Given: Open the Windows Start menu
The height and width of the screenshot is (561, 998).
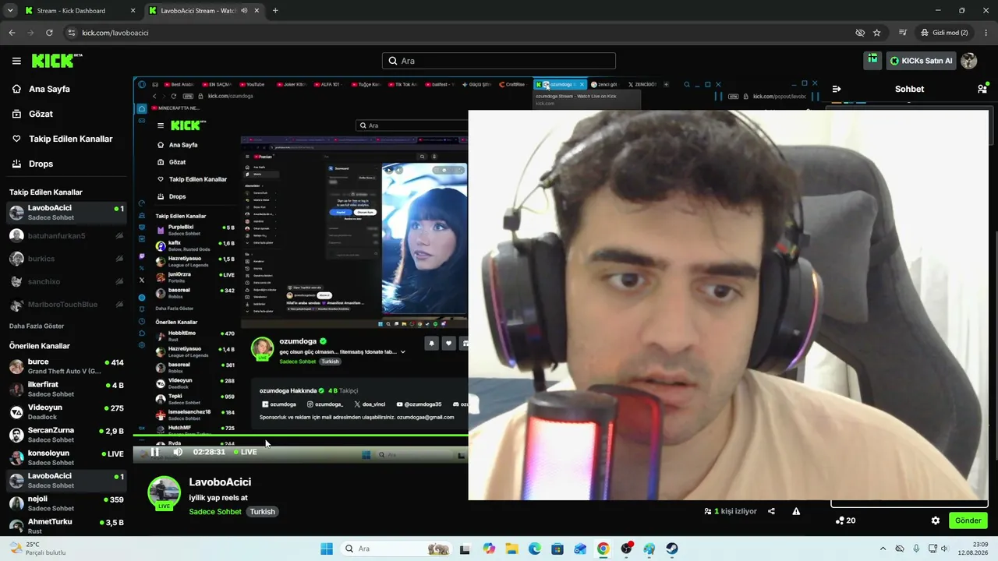Looking at the screenshot, I should pyautogui.click(x=327, y=549).
